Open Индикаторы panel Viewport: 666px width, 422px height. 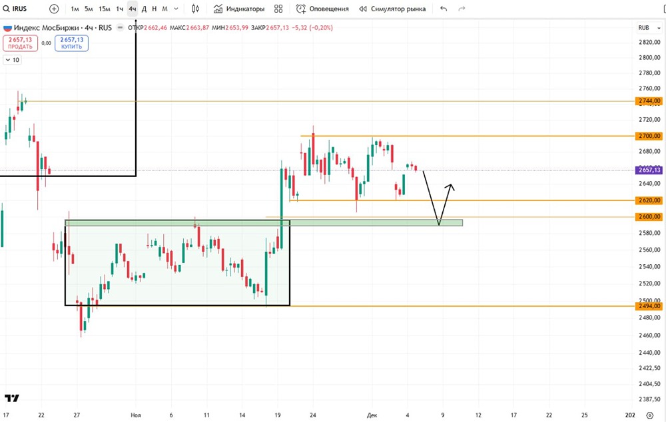238,9
